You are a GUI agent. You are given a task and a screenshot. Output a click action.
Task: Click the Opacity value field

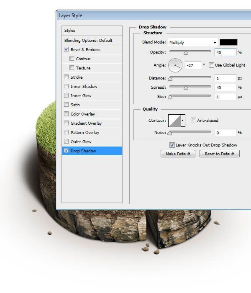click(225, 52)
